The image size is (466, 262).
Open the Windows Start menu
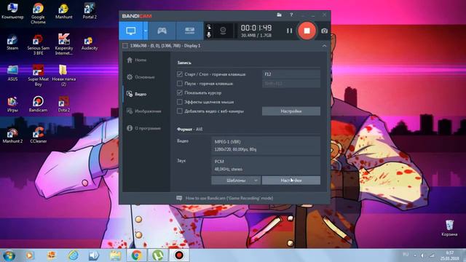[x=9, y=255]
